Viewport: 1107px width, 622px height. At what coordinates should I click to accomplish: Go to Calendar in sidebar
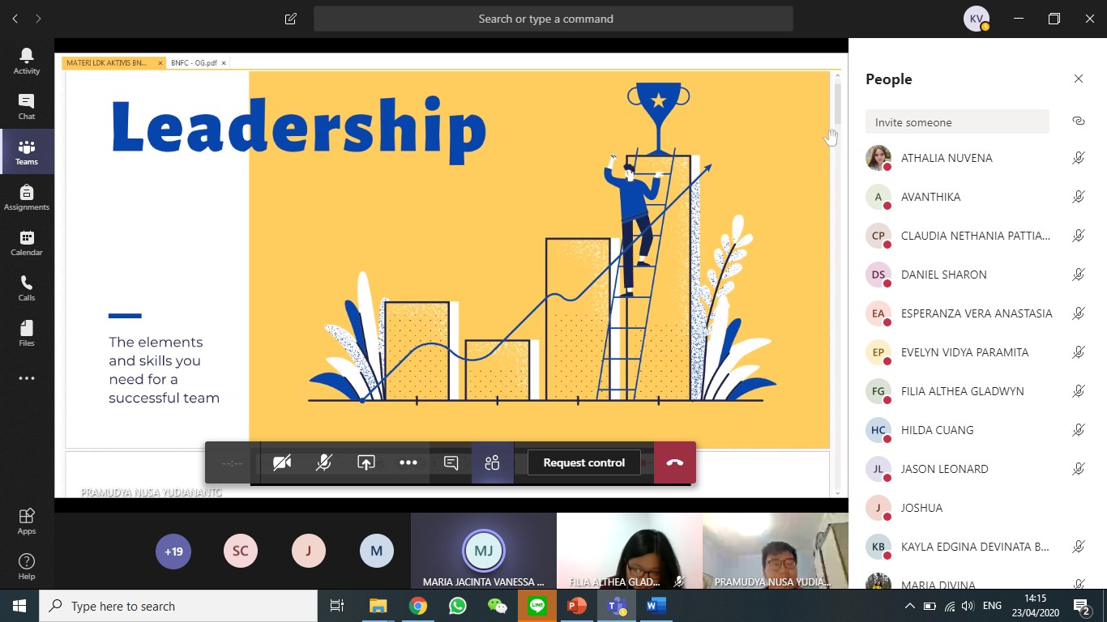(27, 242)
